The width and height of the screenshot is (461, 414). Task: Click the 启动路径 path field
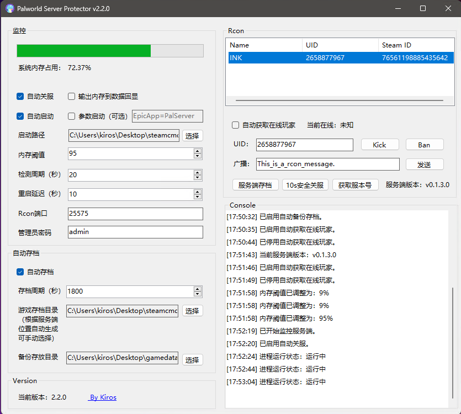point(124,135)
